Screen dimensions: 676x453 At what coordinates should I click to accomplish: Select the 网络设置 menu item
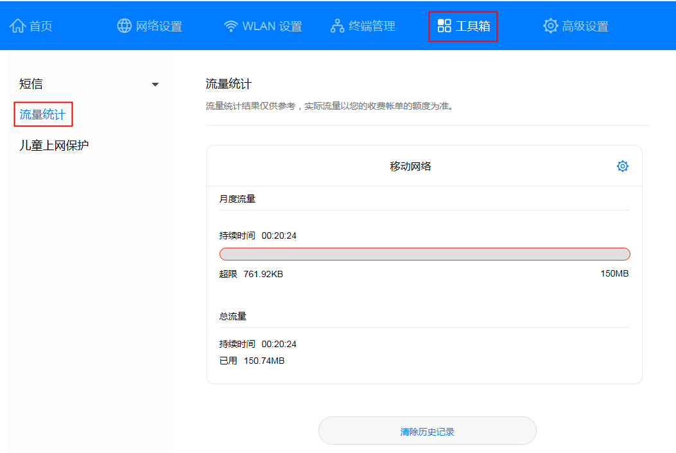(149, 25)
